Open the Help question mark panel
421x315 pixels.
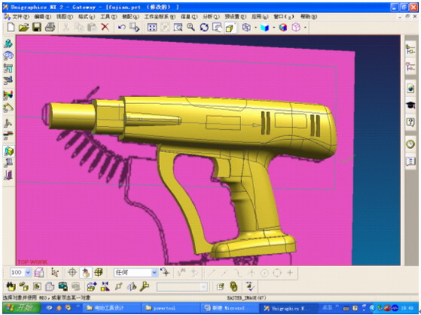410,122
